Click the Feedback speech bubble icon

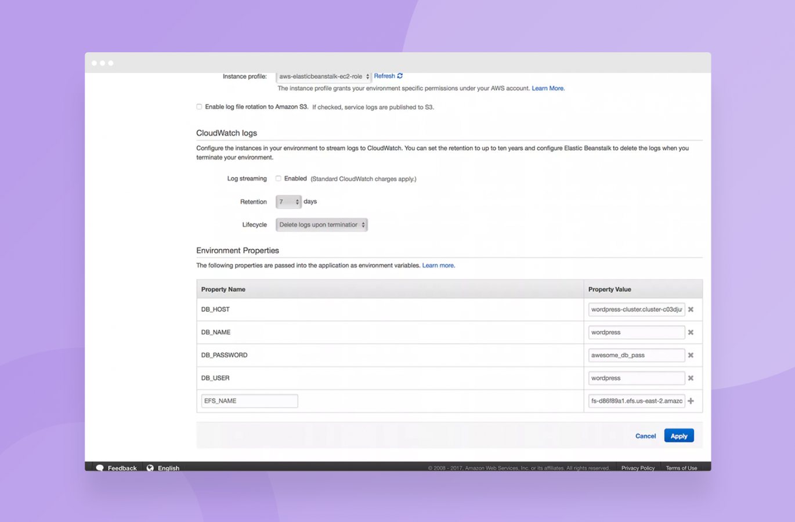(100, 468)
